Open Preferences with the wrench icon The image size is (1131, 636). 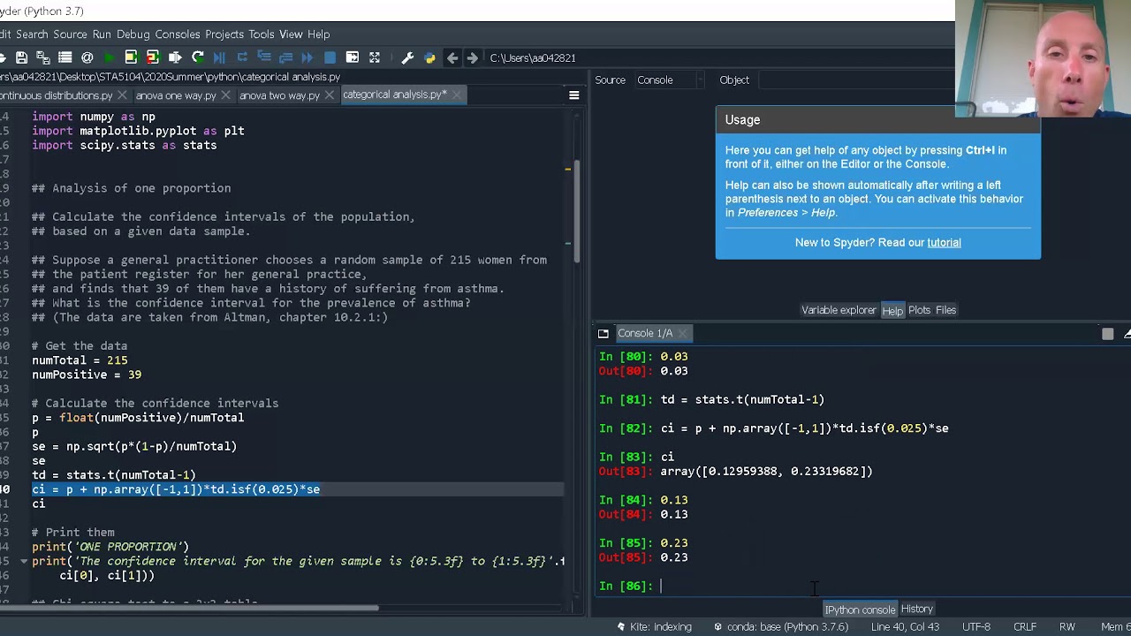(407, 57)
